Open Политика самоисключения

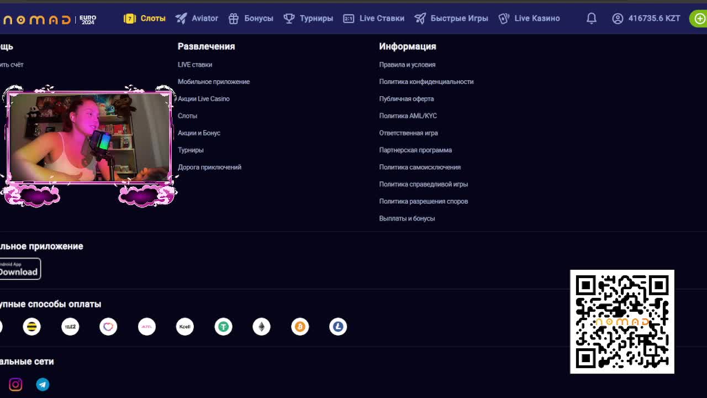(420, 167)
